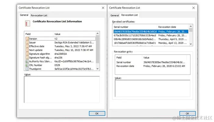Select Revocation date row in Revocation entry

pyautogui.click(x=151, y=66)
